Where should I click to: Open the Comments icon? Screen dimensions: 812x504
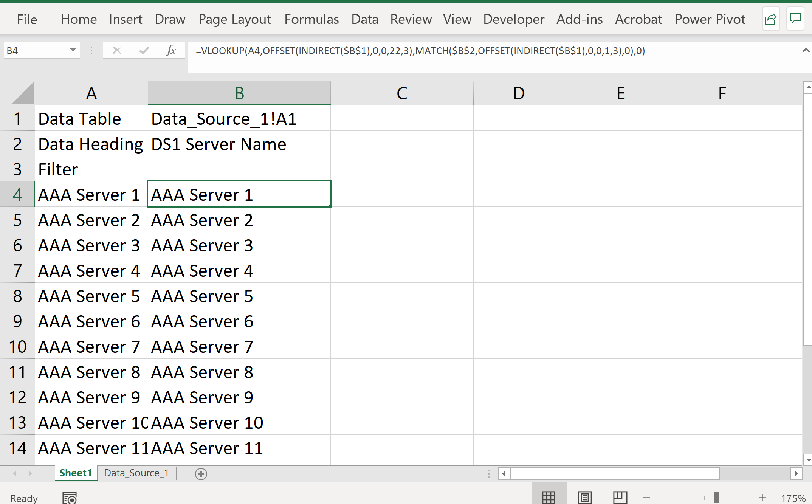(795, 19)
